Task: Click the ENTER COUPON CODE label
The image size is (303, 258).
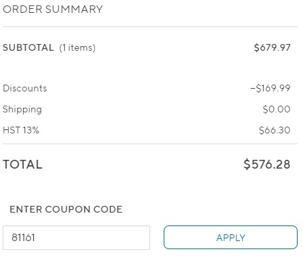Action: tap(66, 209)
